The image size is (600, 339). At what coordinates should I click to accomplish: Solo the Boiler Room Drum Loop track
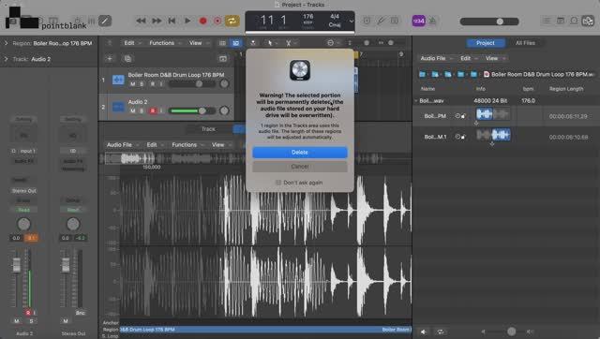coord(142,83)
